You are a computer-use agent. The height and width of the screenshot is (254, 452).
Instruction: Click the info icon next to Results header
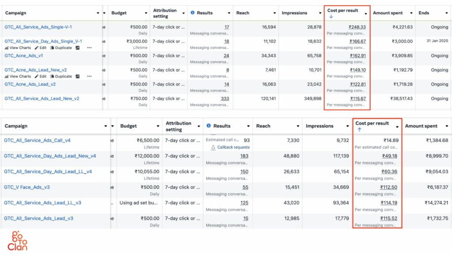(193, 13)
